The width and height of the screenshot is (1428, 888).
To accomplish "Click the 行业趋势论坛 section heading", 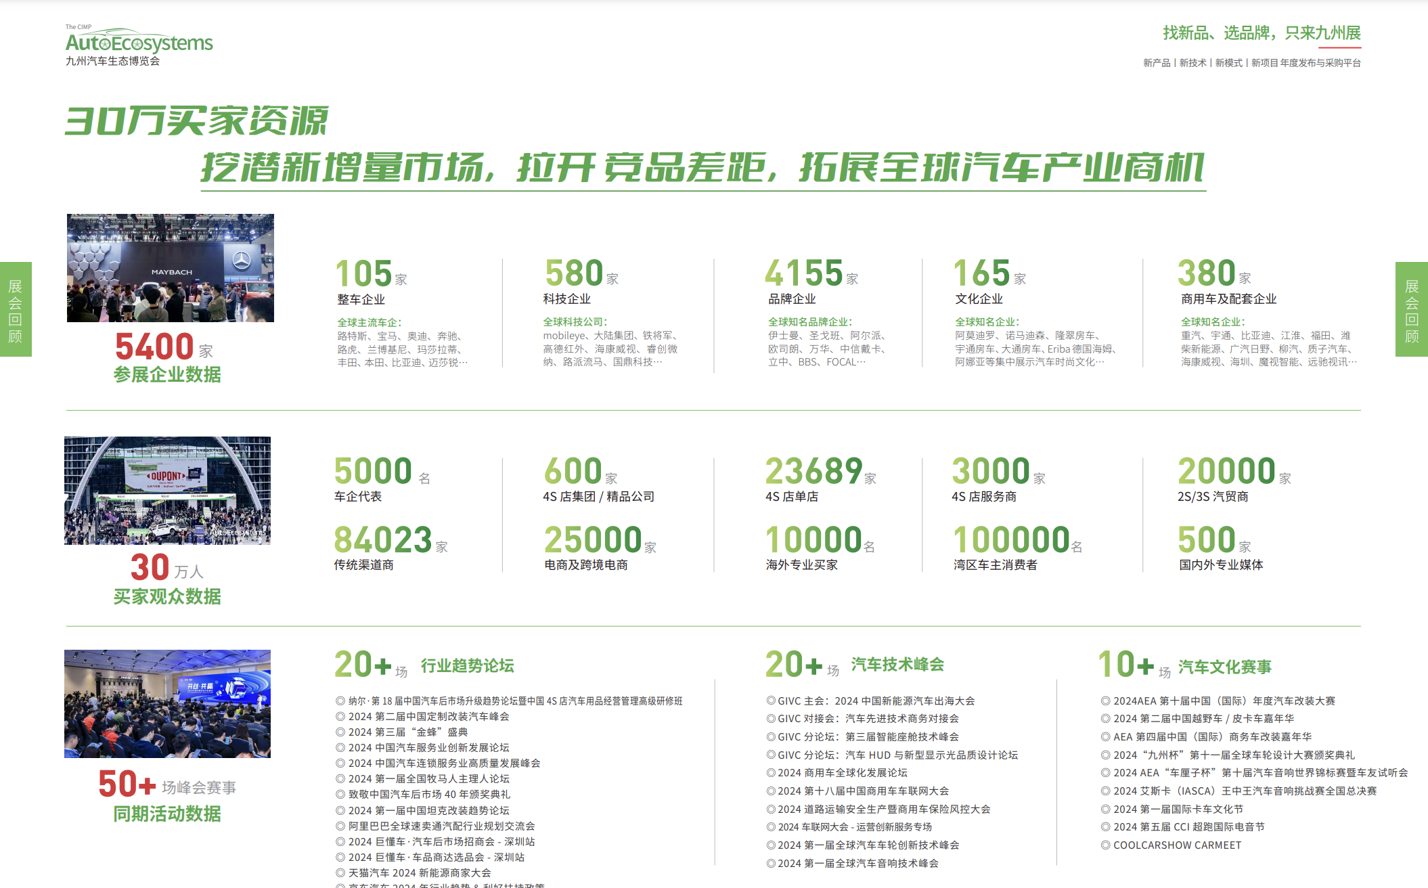I will pos(468,666).
